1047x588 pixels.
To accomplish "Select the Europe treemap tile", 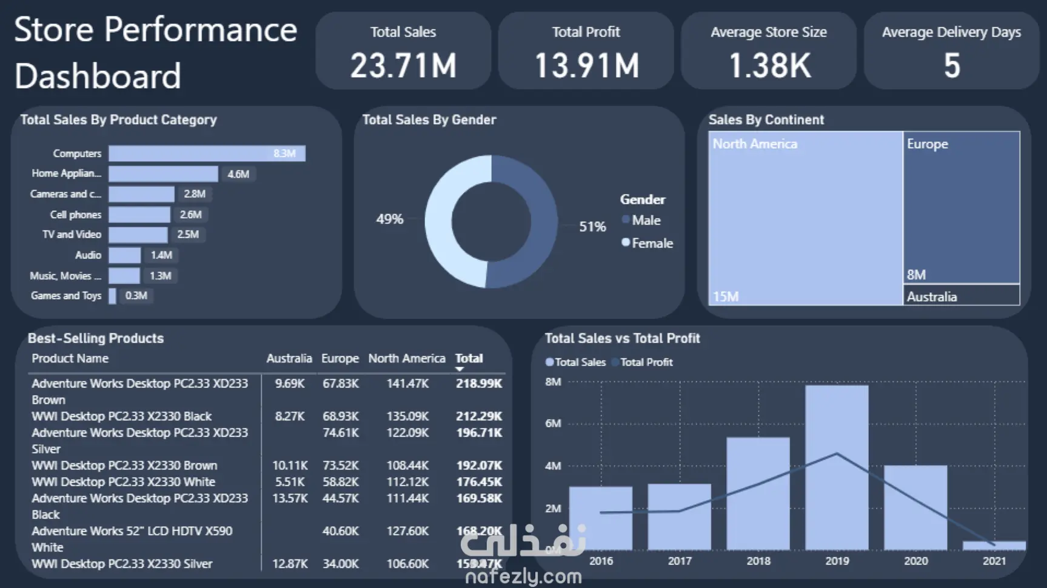I will 961,207.
